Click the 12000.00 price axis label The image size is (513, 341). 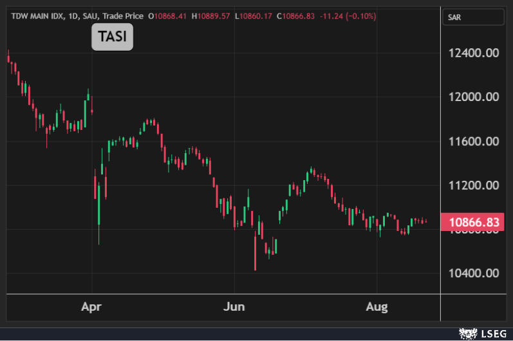click(x=474, y=97)
